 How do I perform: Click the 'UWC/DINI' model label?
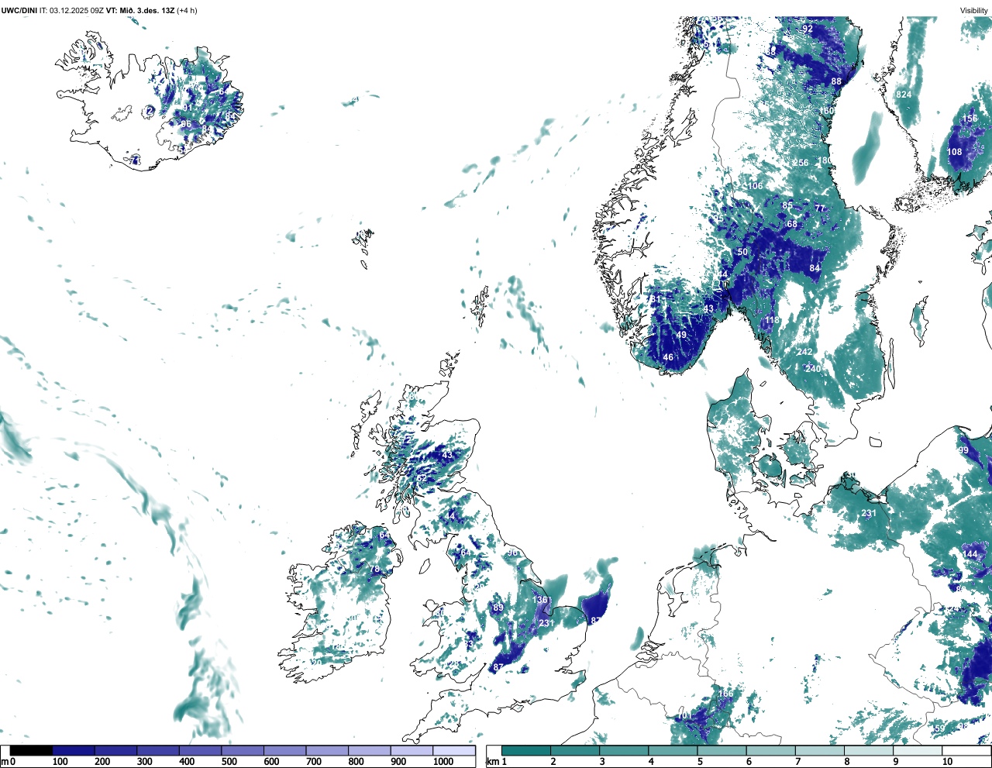19,10
